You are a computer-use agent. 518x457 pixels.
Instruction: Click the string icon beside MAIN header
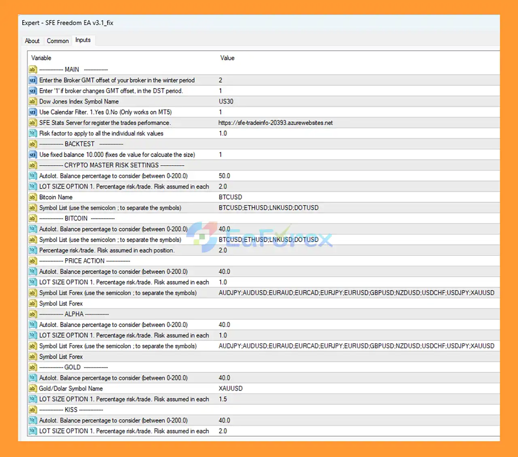coord(33,70)
